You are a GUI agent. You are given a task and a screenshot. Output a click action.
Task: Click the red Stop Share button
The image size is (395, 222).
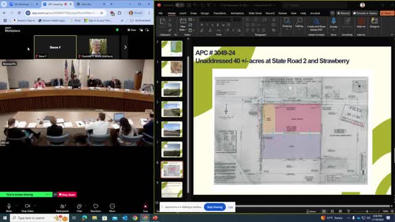[67, 195]
